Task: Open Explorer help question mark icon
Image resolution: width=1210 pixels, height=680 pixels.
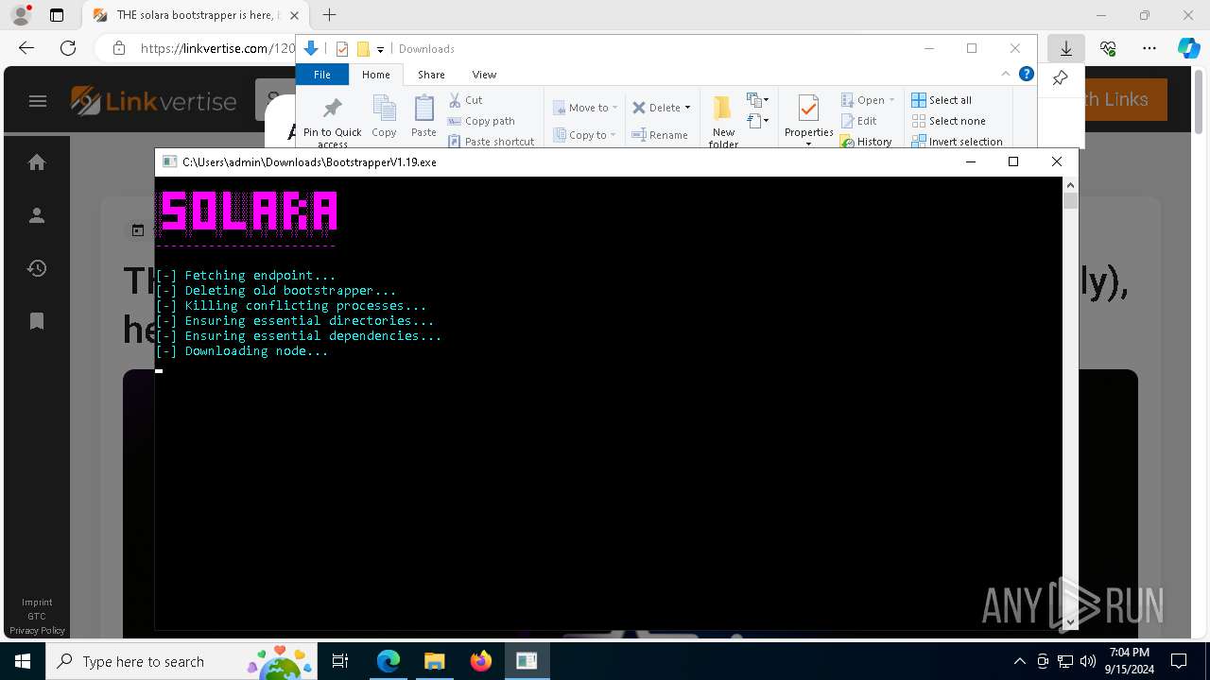Action: coord(1026,74)
